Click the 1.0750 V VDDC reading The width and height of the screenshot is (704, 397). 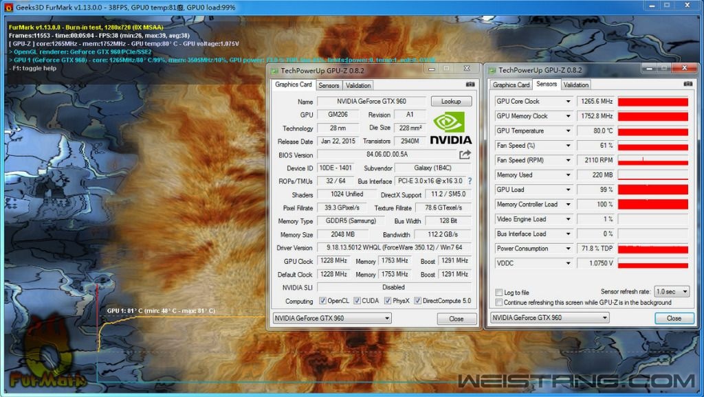point(596,263)
